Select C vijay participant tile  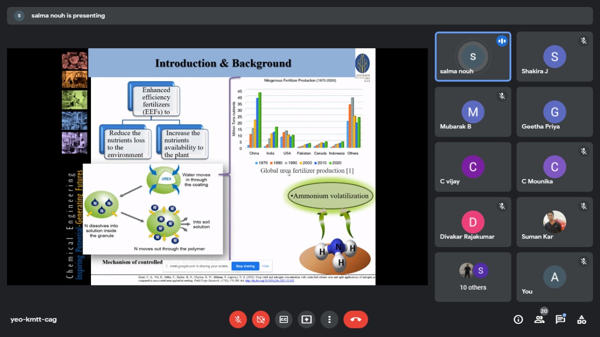473,167
